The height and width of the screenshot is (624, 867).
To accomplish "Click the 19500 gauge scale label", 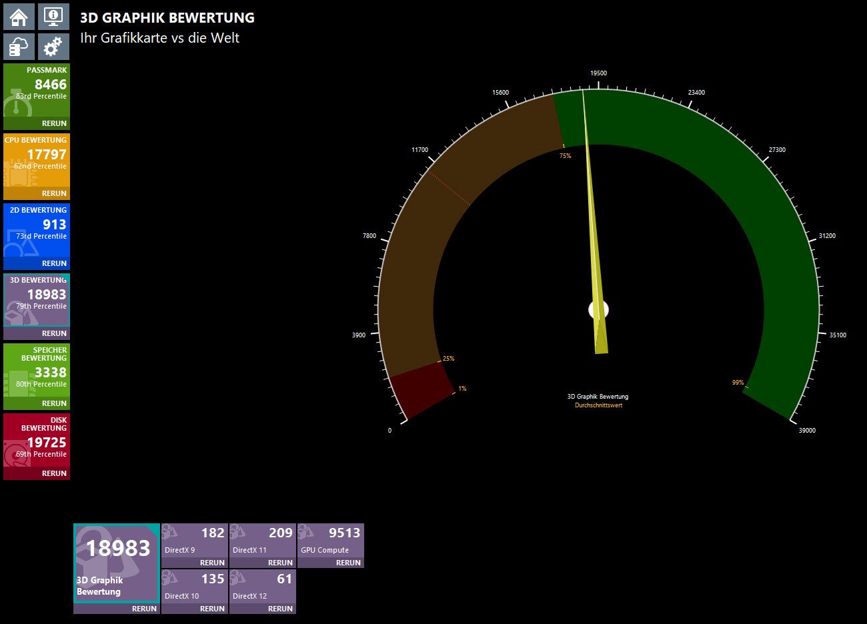I will (598, 73).
